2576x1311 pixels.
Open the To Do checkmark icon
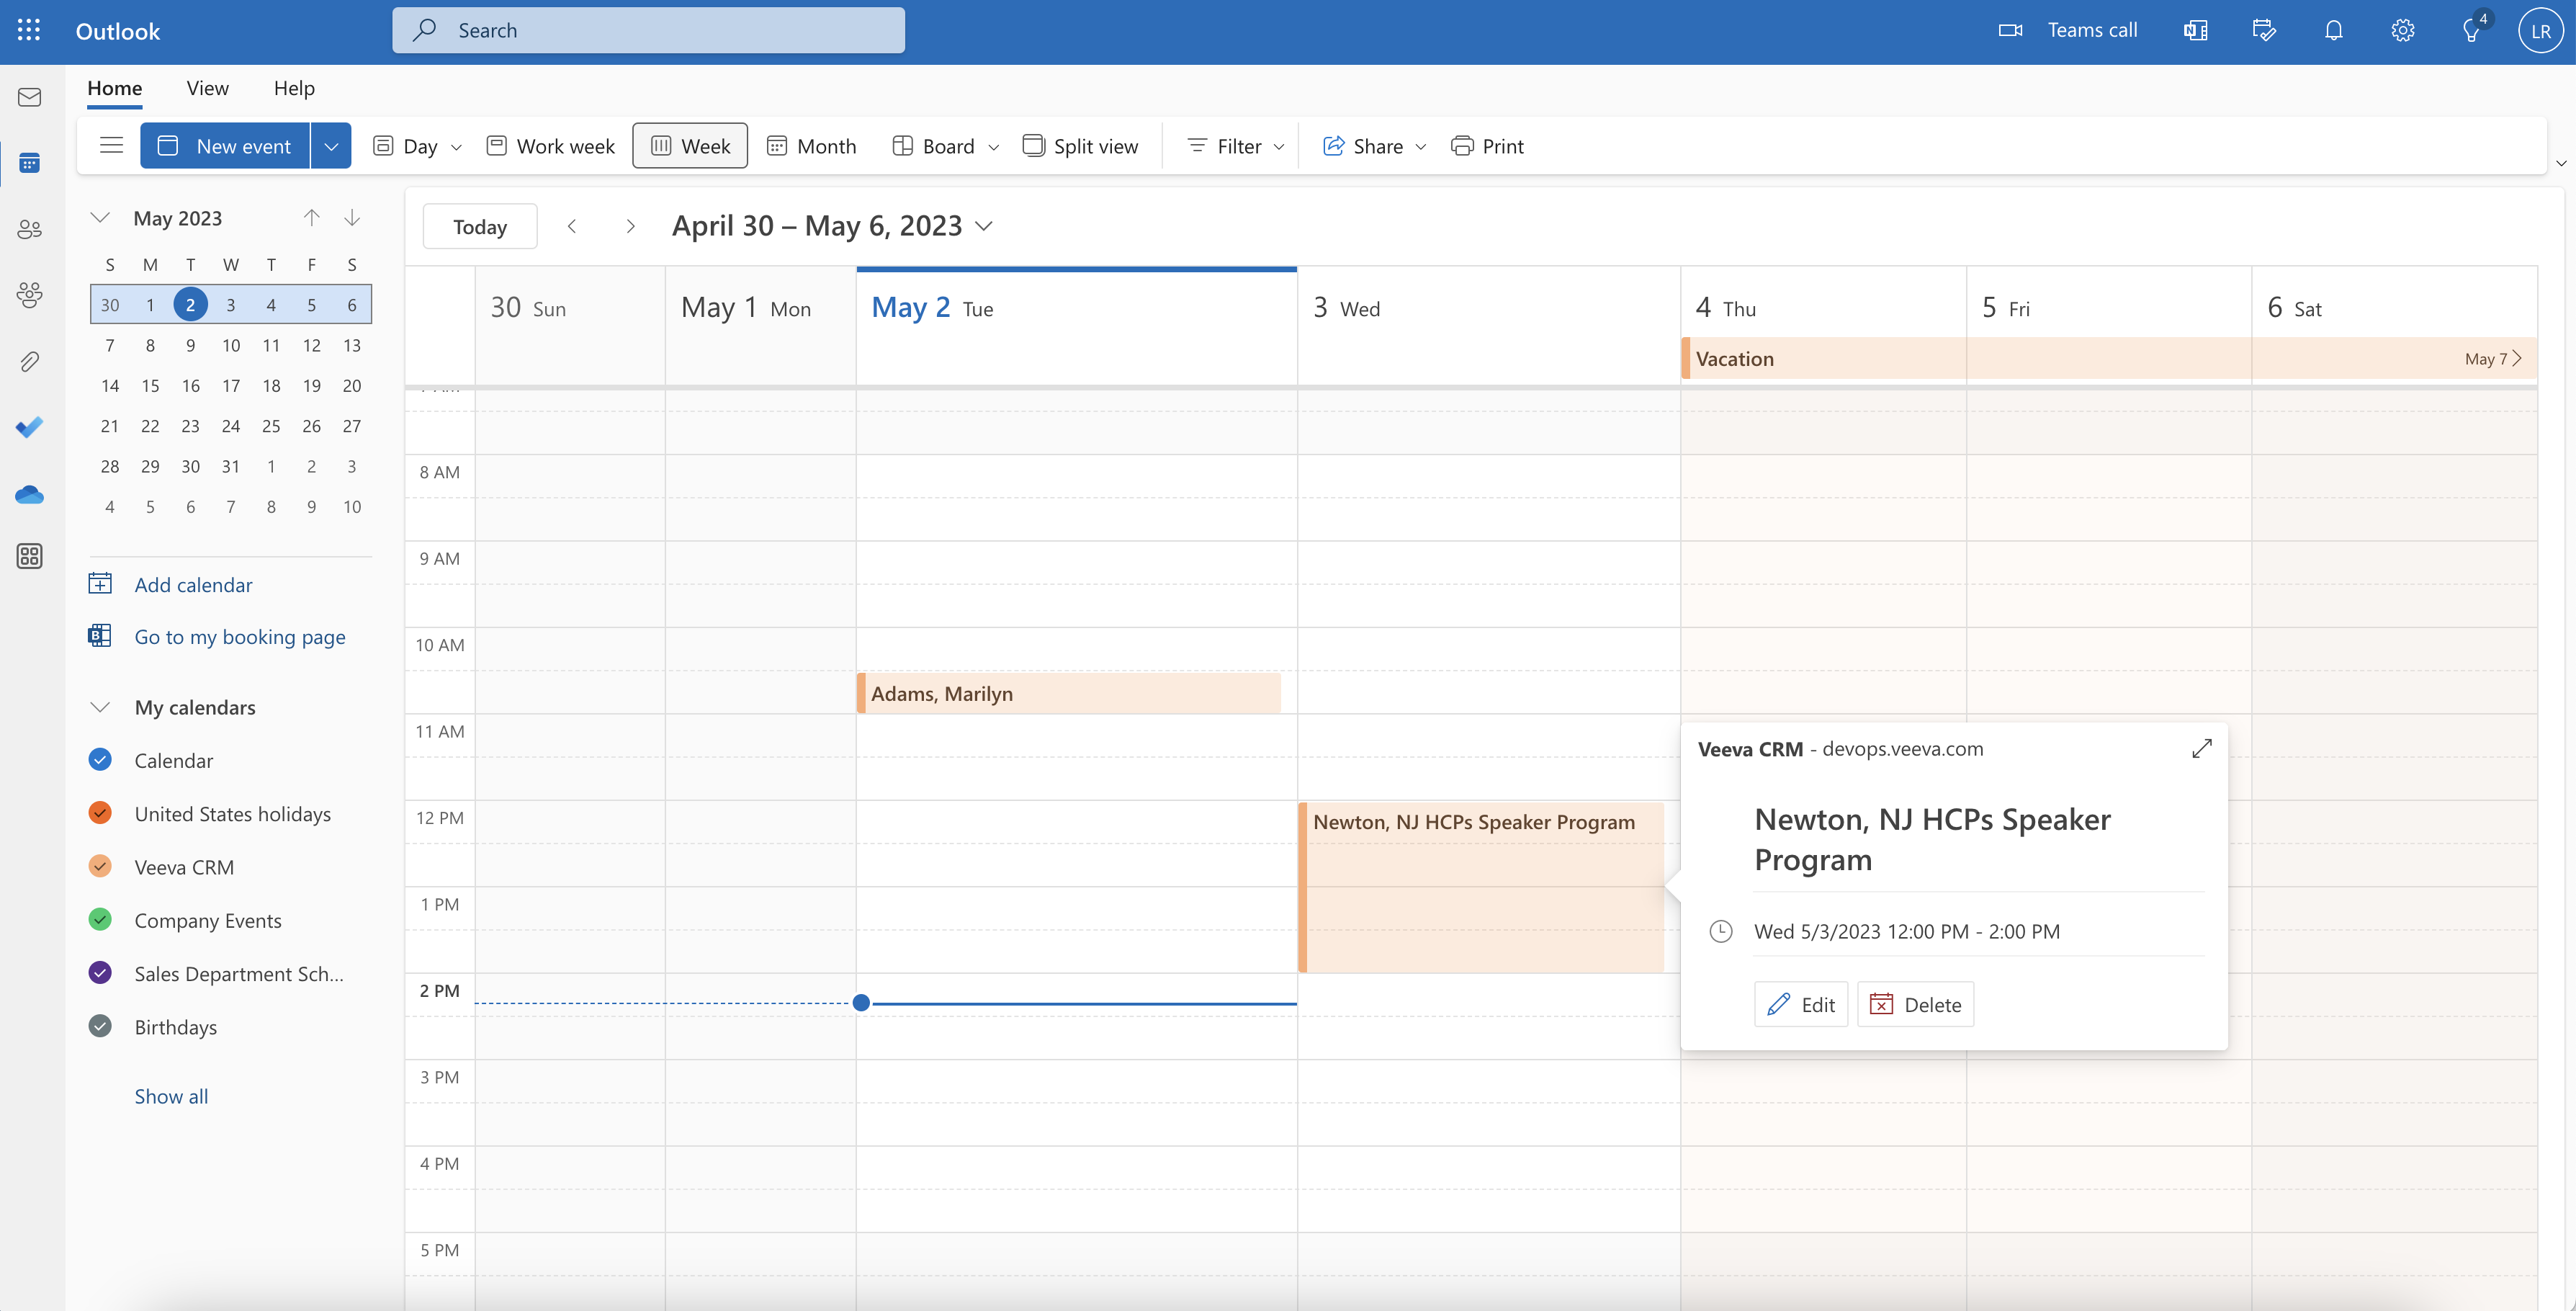click(x=29, y=428)
